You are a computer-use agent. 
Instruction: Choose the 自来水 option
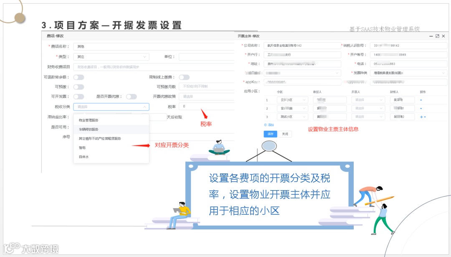click(x=111, y=157)
